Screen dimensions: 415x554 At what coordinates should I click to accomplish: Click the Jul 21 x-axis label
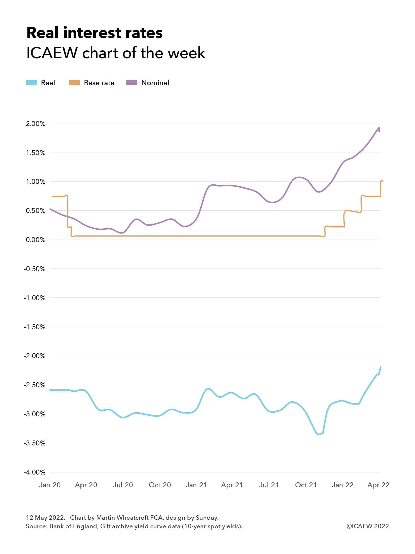coord(269,485)
